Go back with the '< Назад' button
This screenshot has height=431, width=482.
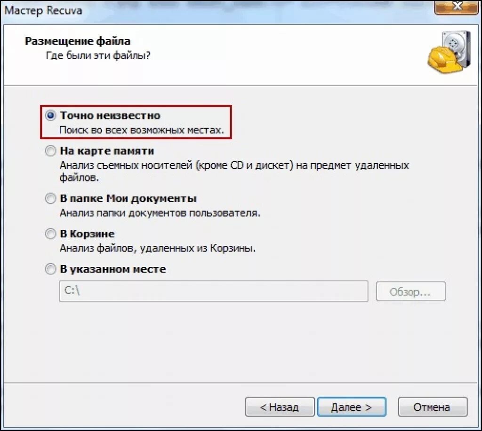(280, 407)
